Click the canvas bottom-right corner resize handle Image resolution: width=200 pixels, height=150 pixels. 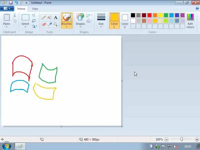pos(122,126)
